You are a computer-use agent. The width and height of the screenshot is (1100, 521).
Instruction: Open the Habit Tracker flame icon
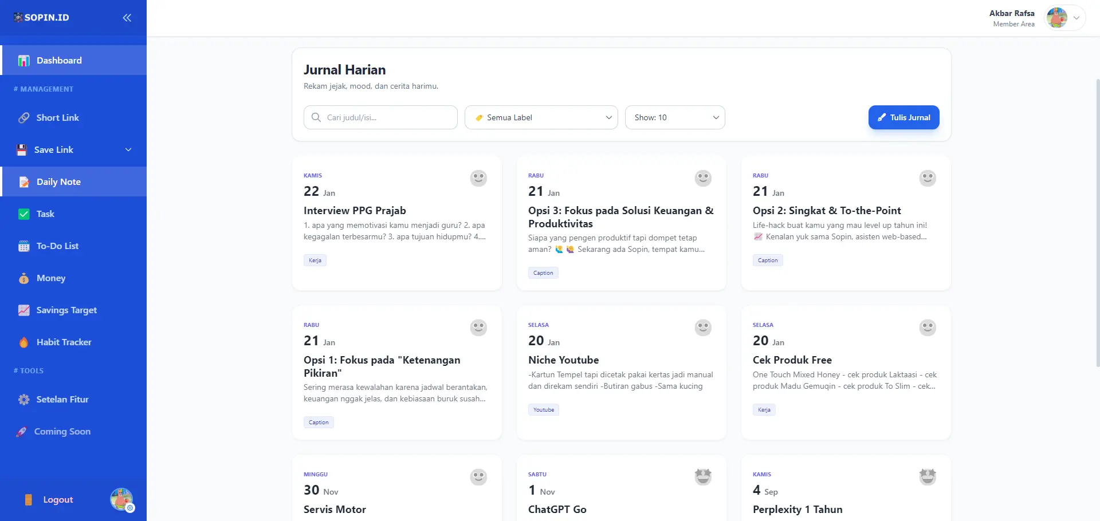click(x=23, y=342)
